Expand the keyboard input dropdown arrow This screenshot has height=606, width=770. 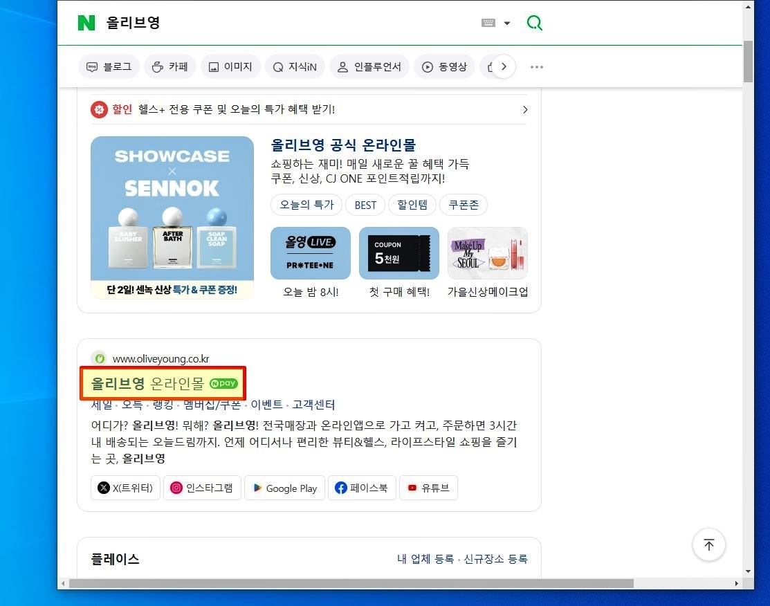tap(507, 23)
